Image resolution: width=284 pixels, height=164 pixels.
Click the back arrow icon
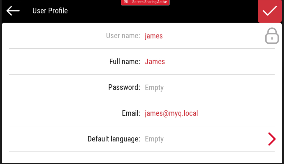point(13,11)
